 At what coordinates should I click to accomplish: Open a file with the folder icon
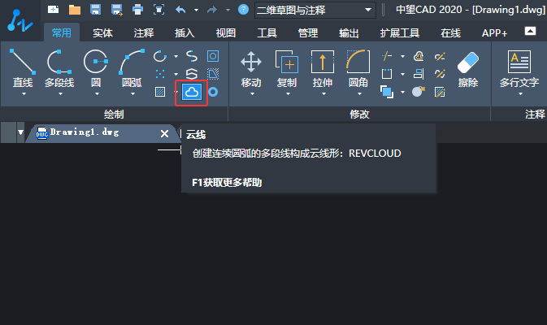[74, 10]
